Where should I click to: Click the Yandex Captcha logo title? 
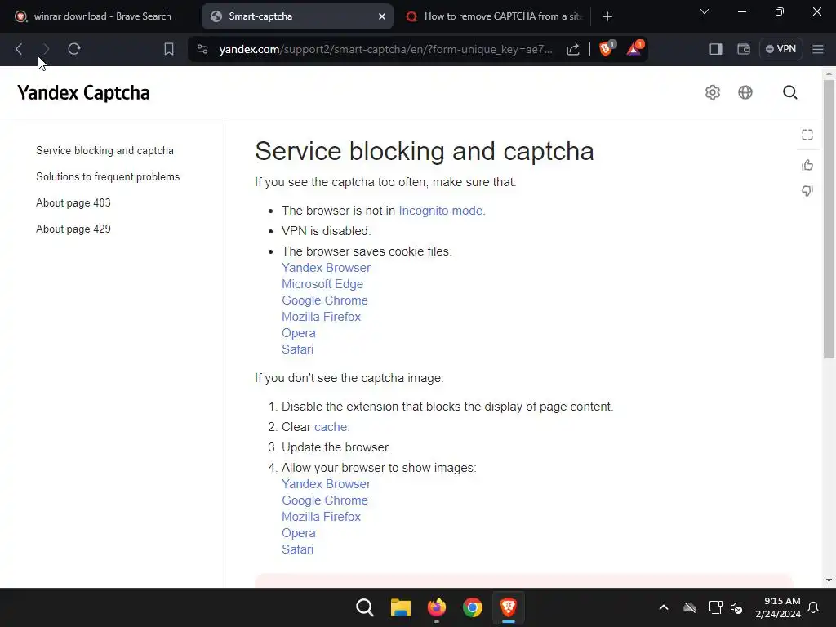84,93
